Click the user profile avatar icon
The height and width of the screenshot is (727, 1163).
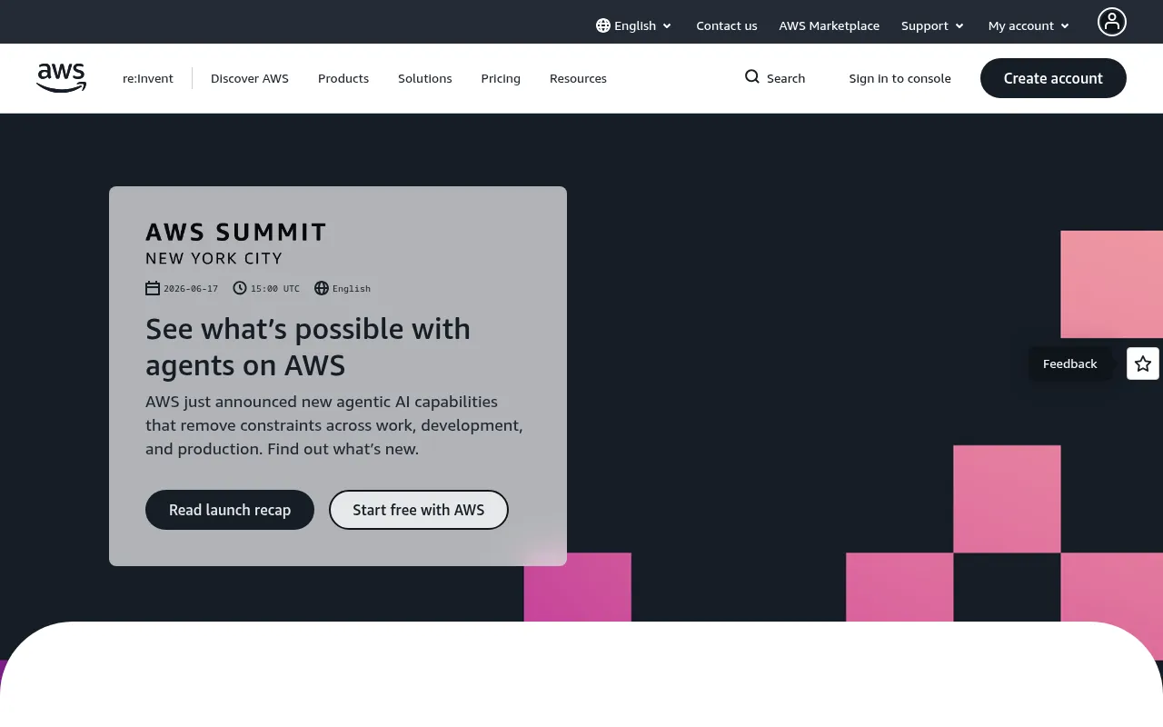point(1112,22)
